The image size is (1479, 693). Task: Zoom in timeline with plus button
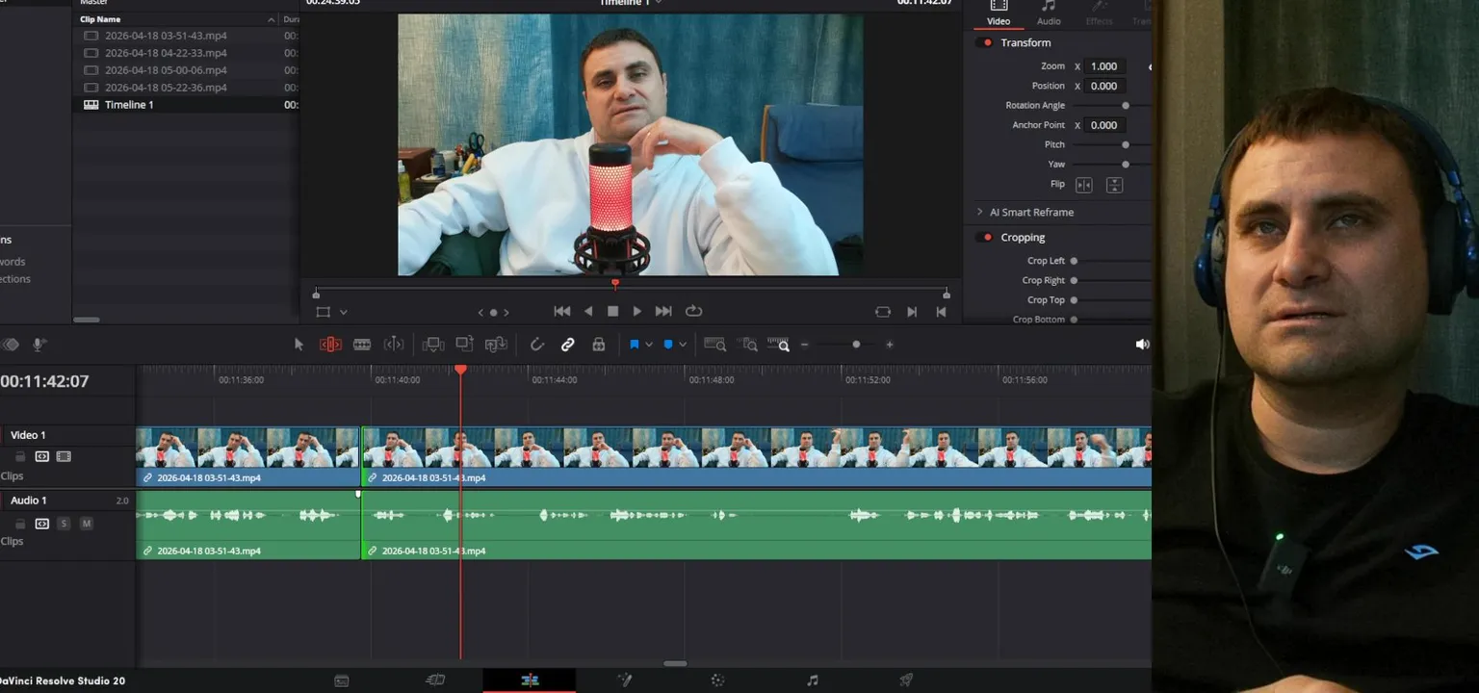click(890, 345)
